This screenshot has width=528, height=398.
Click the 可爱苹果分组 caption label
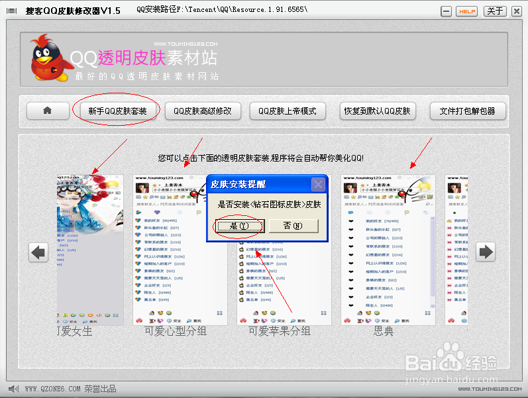[280, 331]
